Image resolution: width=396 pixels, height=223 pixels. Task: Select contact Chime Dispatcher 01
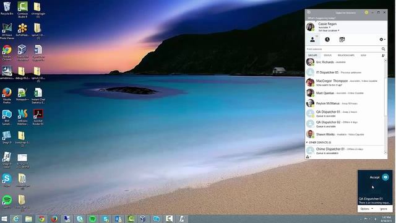pos(345,151)
